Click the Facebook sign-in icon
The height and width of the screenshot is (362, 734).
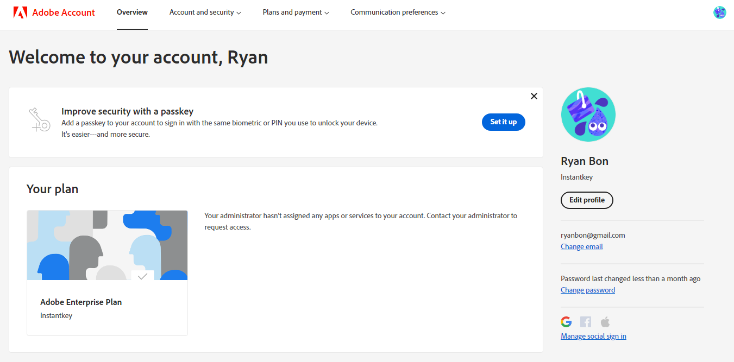(x=586, y=322)
